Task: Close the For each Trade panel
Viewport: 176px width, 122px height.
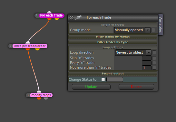Action: click(71, 18)
